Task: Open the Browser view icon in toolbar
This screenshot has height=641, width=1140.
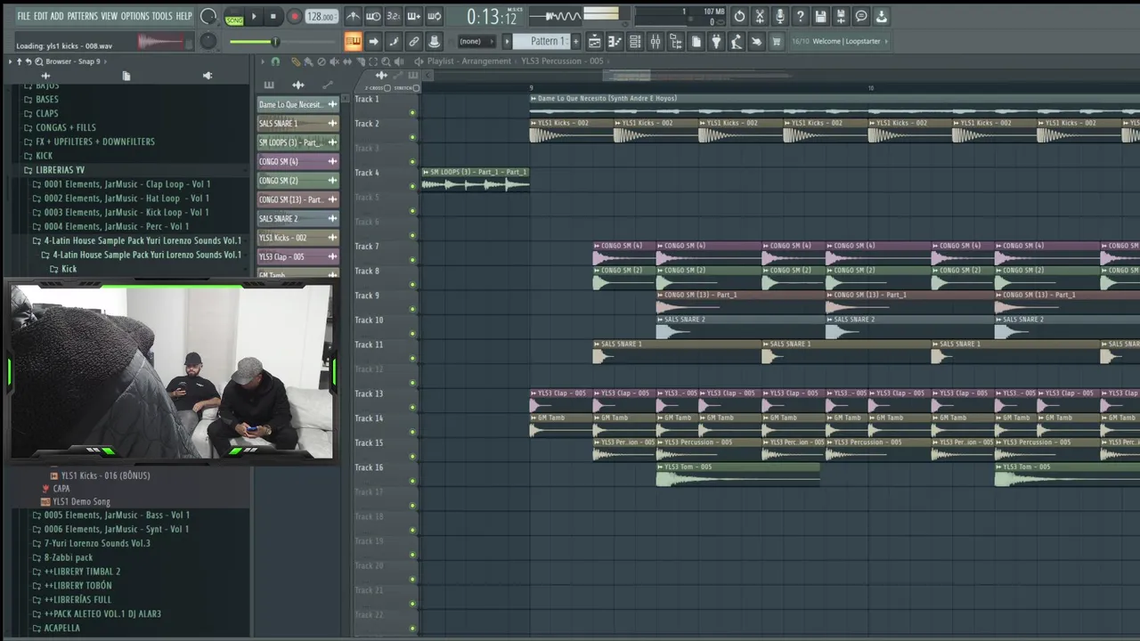Action: click(x=676, y=41)
